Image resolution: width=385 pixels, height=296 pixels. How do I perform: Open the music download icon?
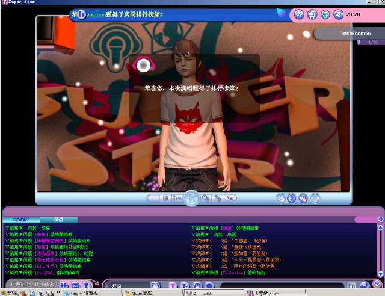(325, 14)
